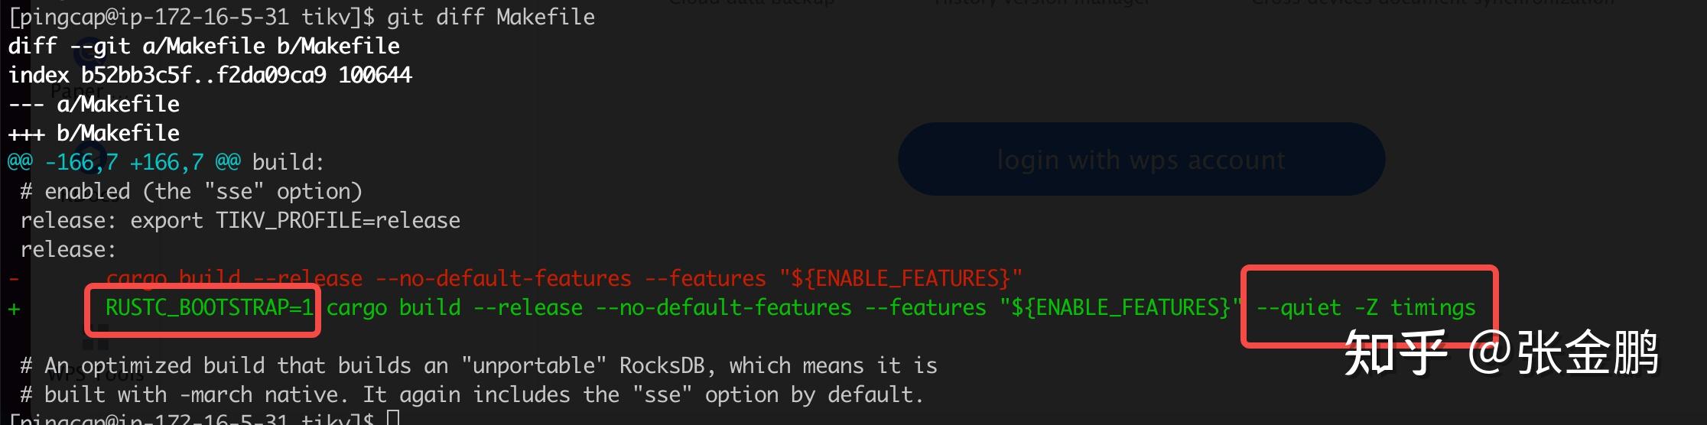The height and width of the screenshot is (425, 1707).
Task: Click the 'login with wps account' button
Action: pos(1141,159)
